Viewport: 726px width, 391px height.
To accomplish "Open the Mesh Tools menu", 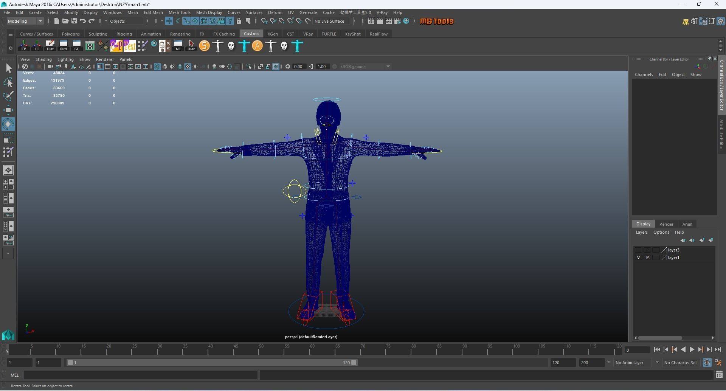I will click(179, 12).
